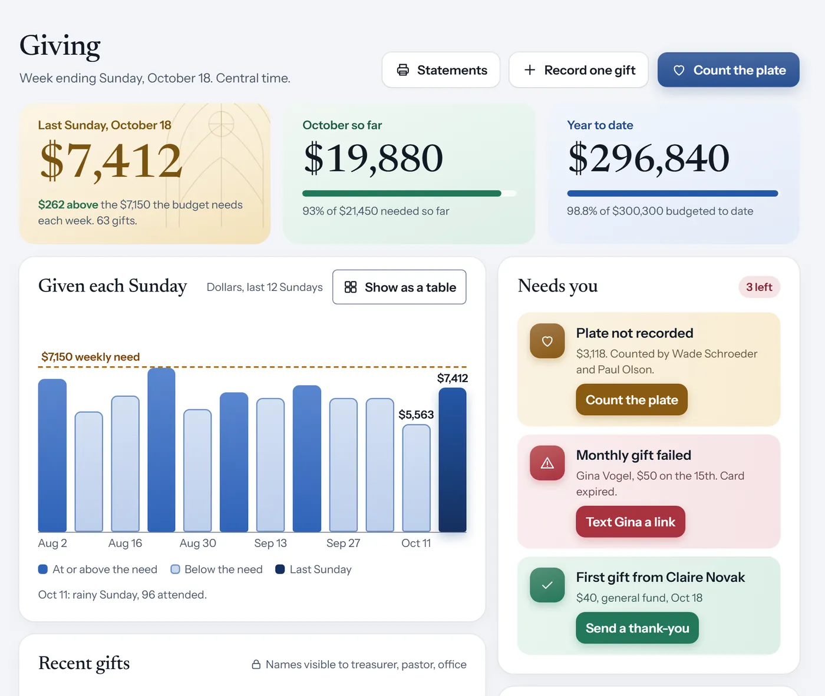
Task: Count the plate in the Plate not recorded card
Action: coord(632,400)
